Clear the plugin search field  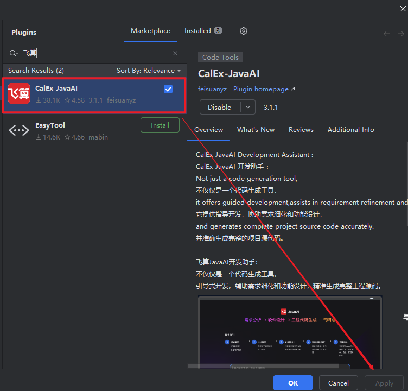(175, 53)
